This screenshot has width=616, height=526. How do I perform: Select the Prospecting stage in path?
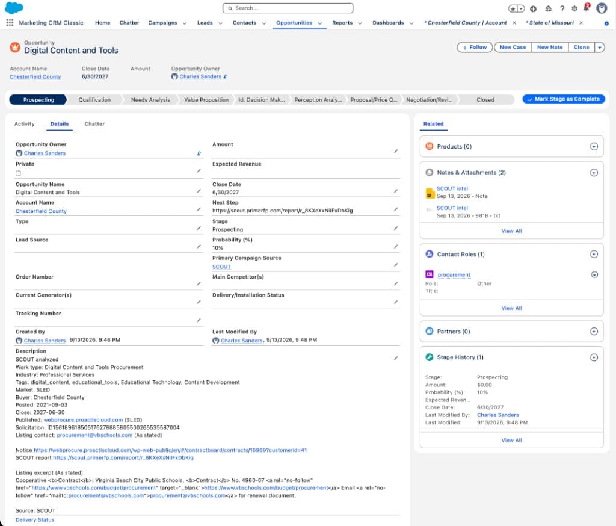(x=38, y=100)
